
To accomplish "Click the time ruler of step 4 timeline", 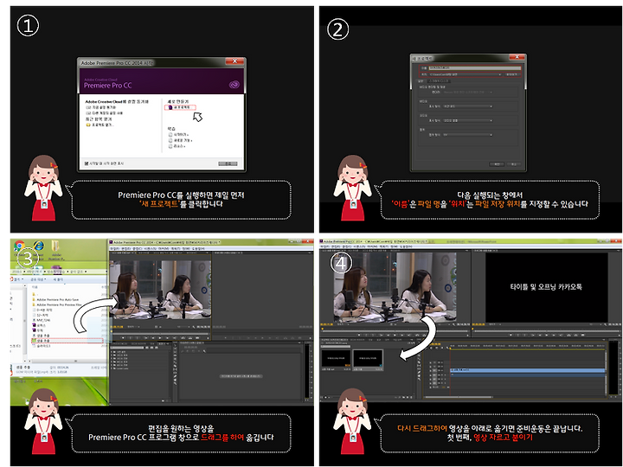I will pyautogui.click(x=526, y=346).
